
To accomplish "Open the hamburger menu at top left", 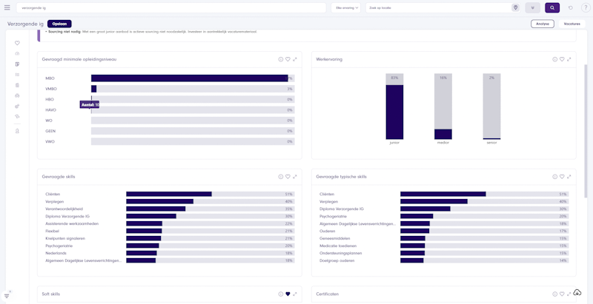I will tap(7, 7).
